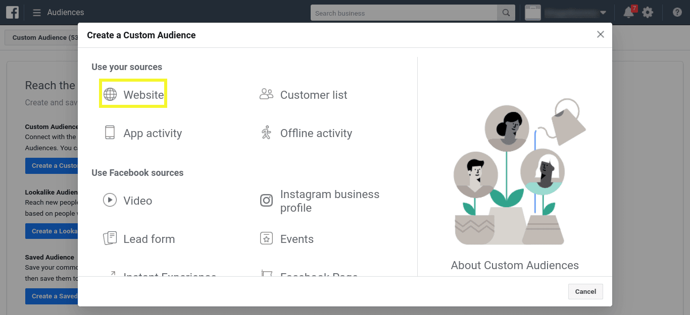Click the App activity phone icon
690x315 pixels.
click(110, 133)
